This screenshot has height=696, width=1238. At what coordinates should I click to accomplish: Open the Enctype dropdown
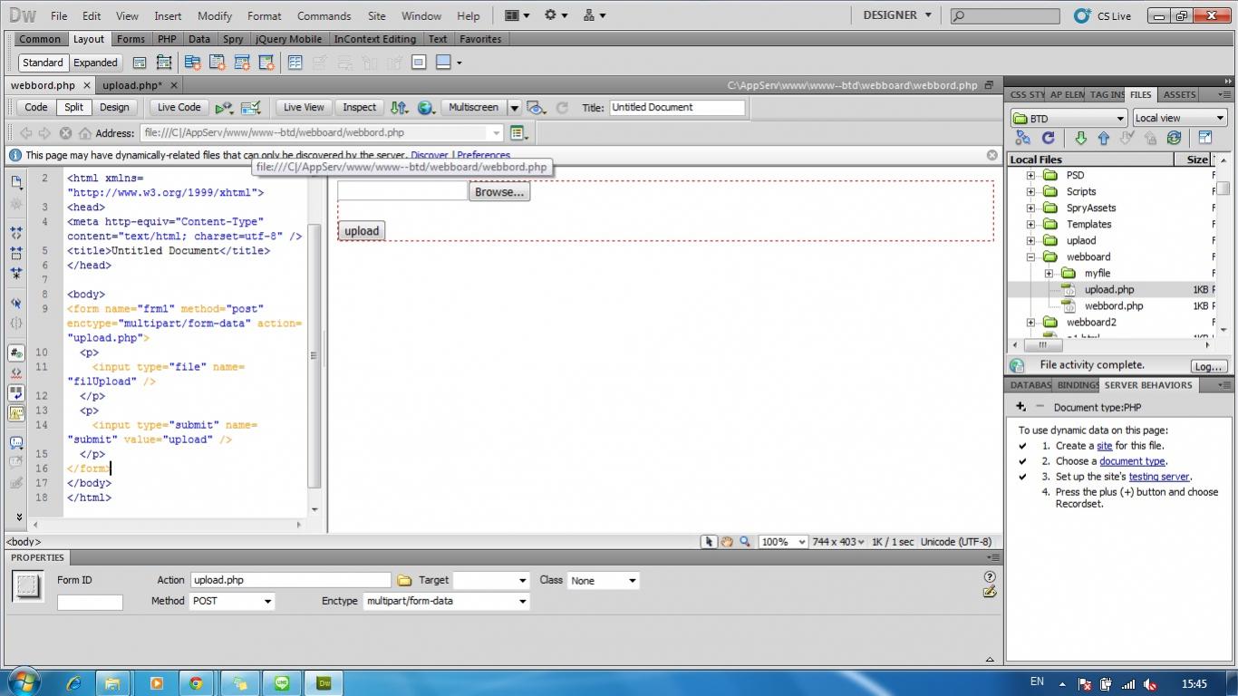[447, 601]
